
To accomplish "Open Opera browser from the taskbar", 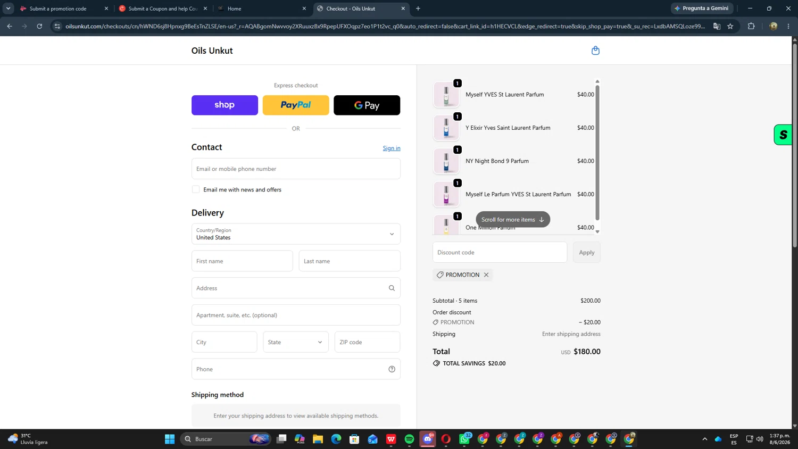I will click(446, 439).
